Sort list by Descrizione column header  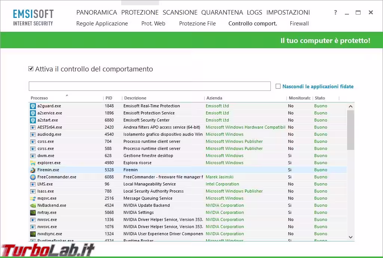coord(135,98)
